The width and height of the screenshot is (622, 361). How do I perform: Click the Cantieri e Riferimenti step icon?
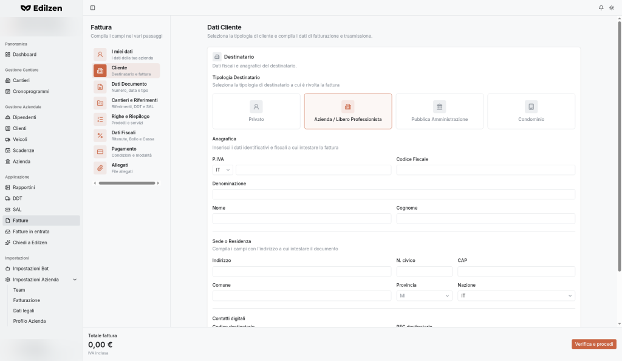100,103
